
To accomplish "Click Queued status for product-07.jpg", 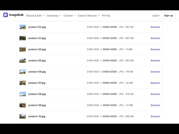I will coord(155,83).
